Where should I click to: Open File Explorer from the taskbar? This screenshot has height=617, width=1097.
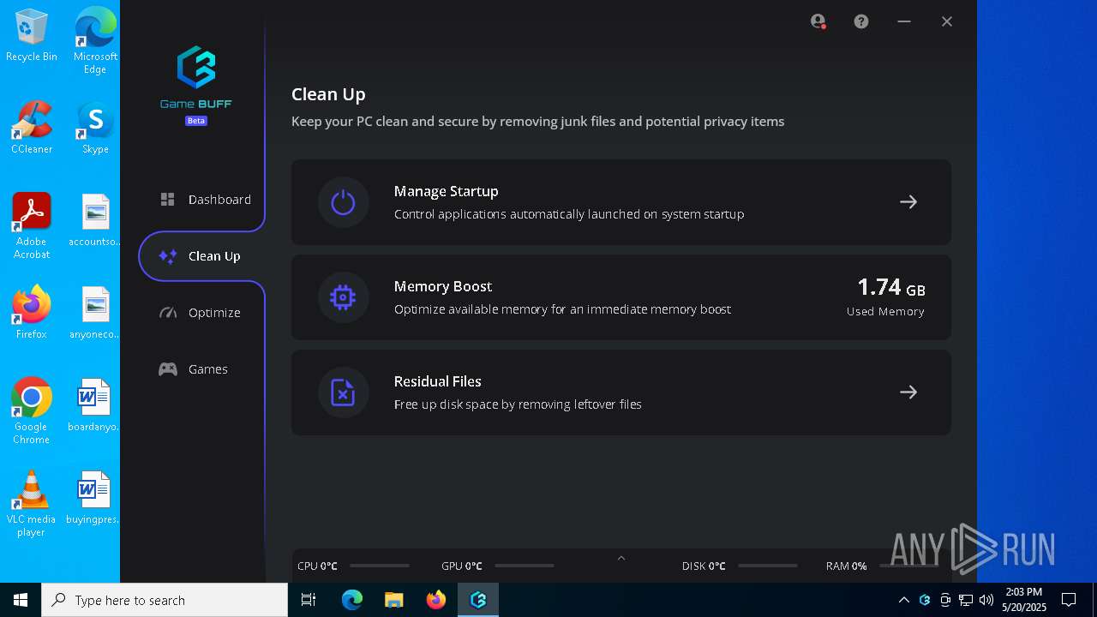pyautogui.click(x=393, y=600)
